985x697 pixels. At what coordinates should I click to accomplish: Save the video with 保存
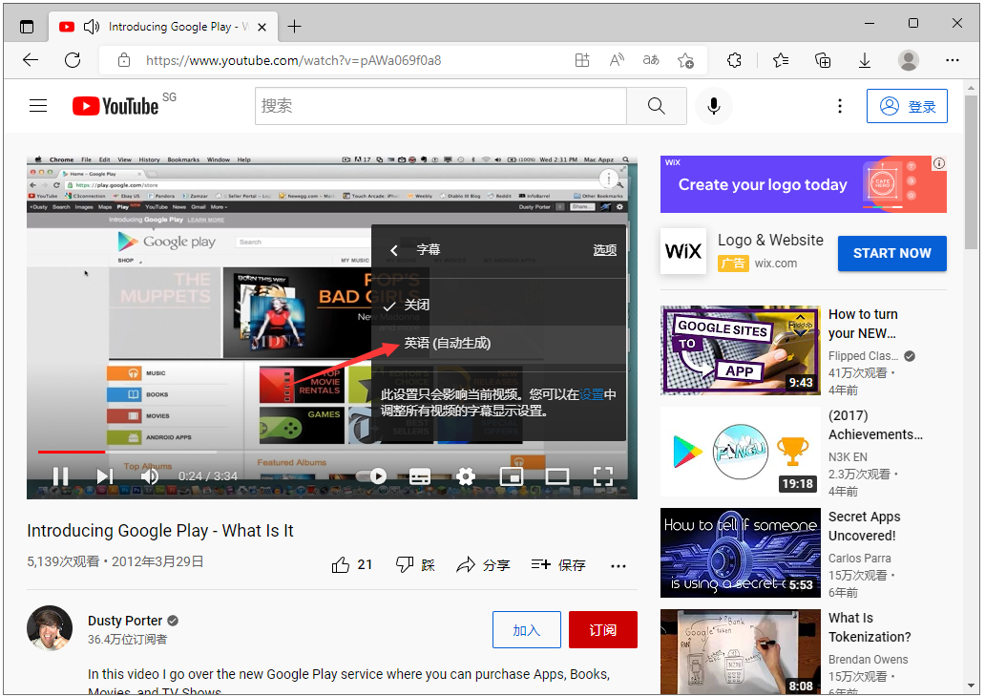click(x=558, y=565)
